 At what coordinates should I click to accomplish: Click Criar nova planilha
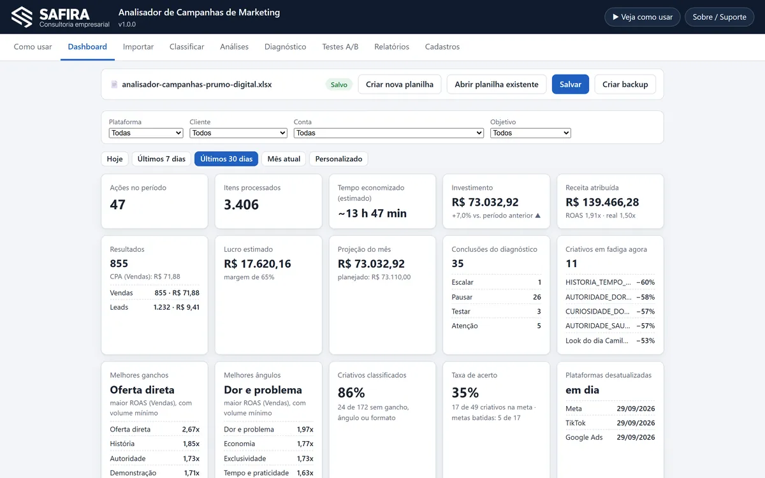point(400,84)
